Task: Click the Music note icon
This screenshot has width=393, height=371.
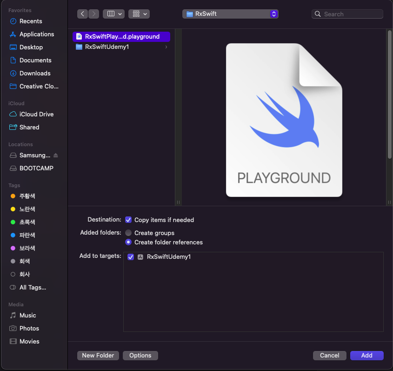Action: click(x=13, y=315)
